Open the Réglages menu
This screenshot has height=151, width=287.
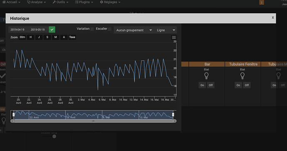(x=110, y=2)
